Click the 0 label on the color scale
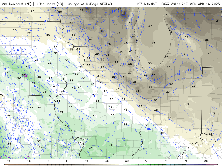This screenshot has height=166, width=222. click(x=47, y=161)
